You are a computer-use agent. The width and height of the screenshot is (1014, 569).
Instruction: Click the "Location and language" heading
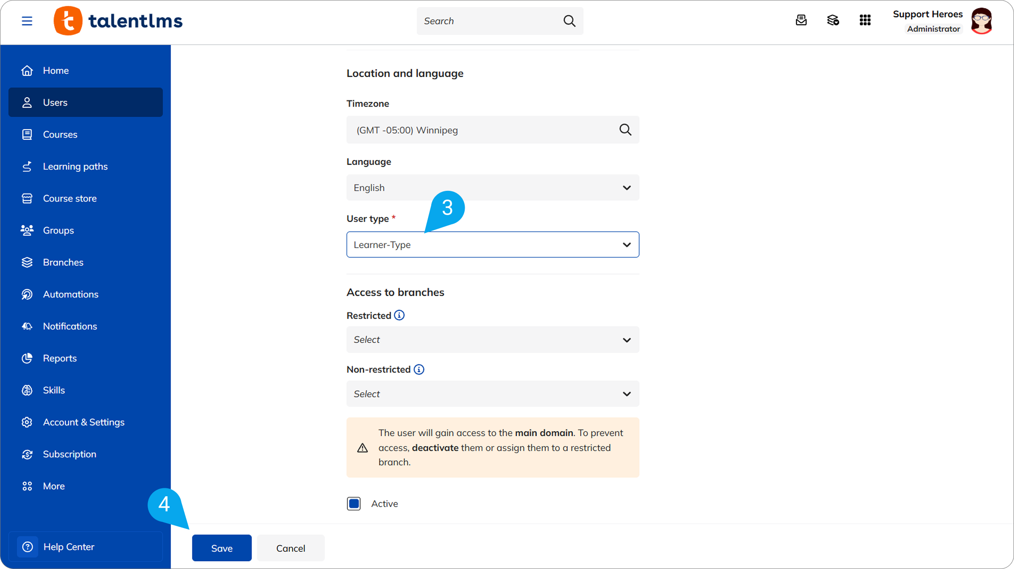point(405,73)
